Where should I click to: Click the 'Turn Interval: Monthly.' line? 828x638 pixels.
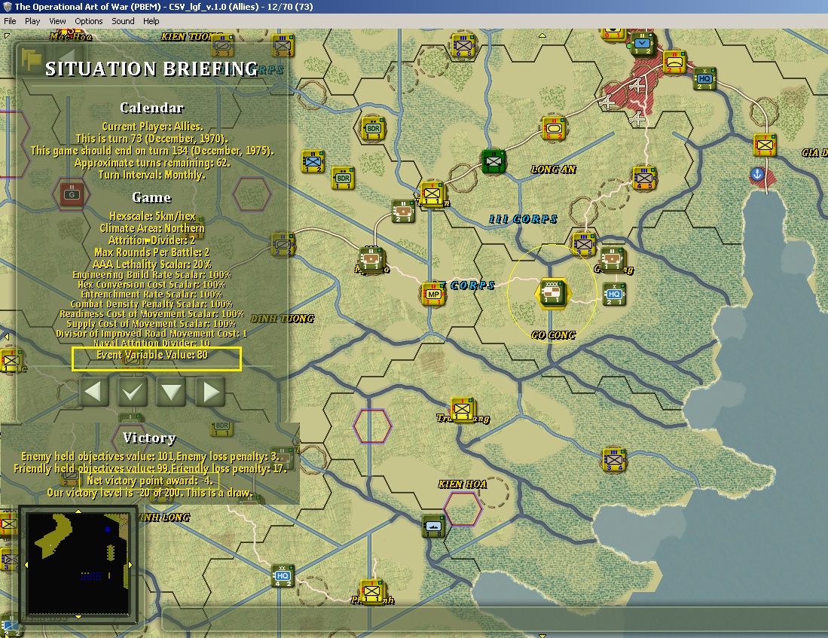point(152,175)
